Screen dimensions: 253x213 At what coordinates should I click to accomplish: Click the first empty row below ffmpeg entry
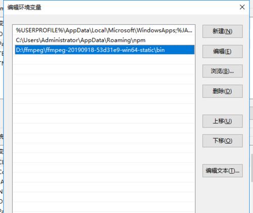coord(105,60)
